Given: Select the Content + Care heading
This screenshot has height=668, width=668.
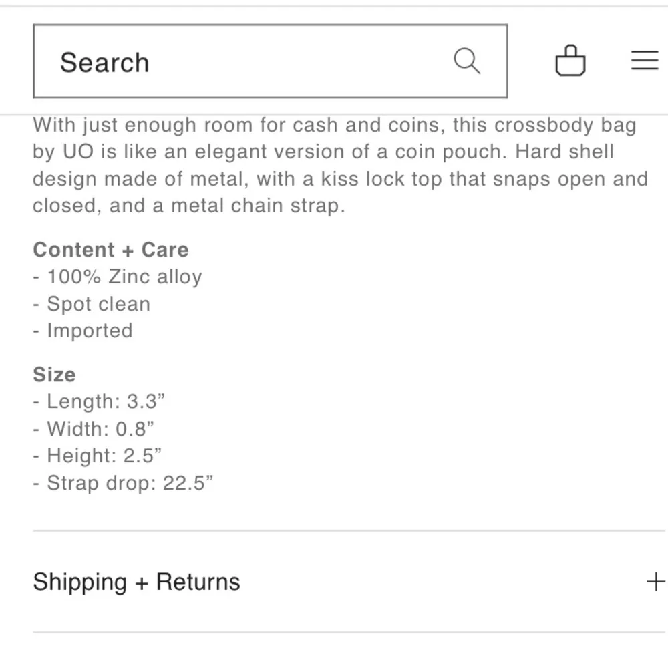Looking at the screenshot, I should (111, 250).
